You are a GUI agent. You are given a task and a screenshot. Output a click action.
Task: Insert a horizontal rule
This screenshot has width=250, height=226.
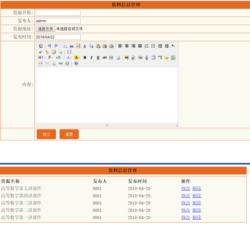pyautogui.click(x=160, y=57)
